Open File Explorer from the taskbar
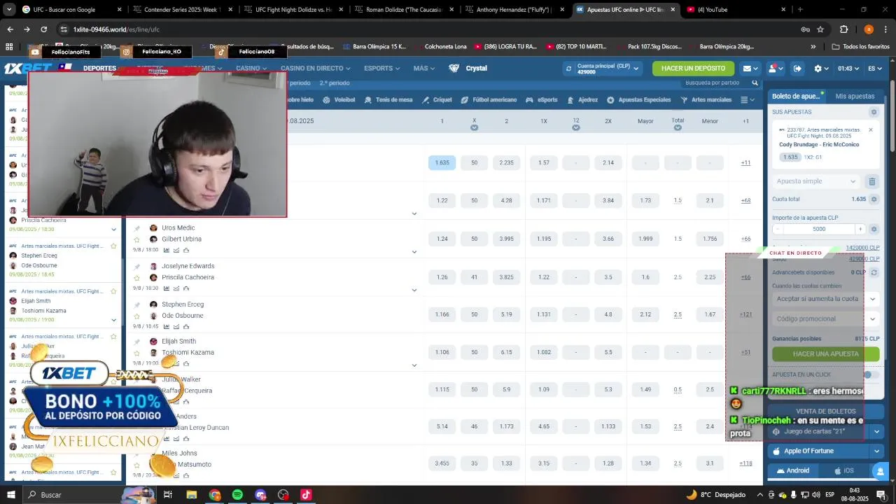This screenshot has height=504, width=896. (x=191, y=495)
